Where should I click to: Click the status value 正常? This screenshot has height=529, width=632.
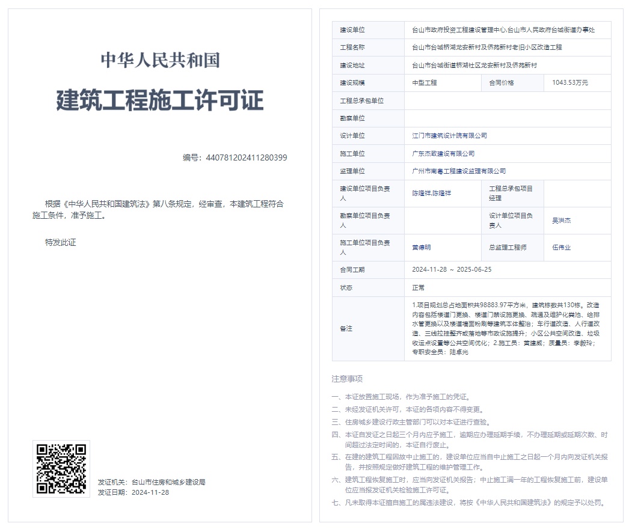tap(418, 288)
